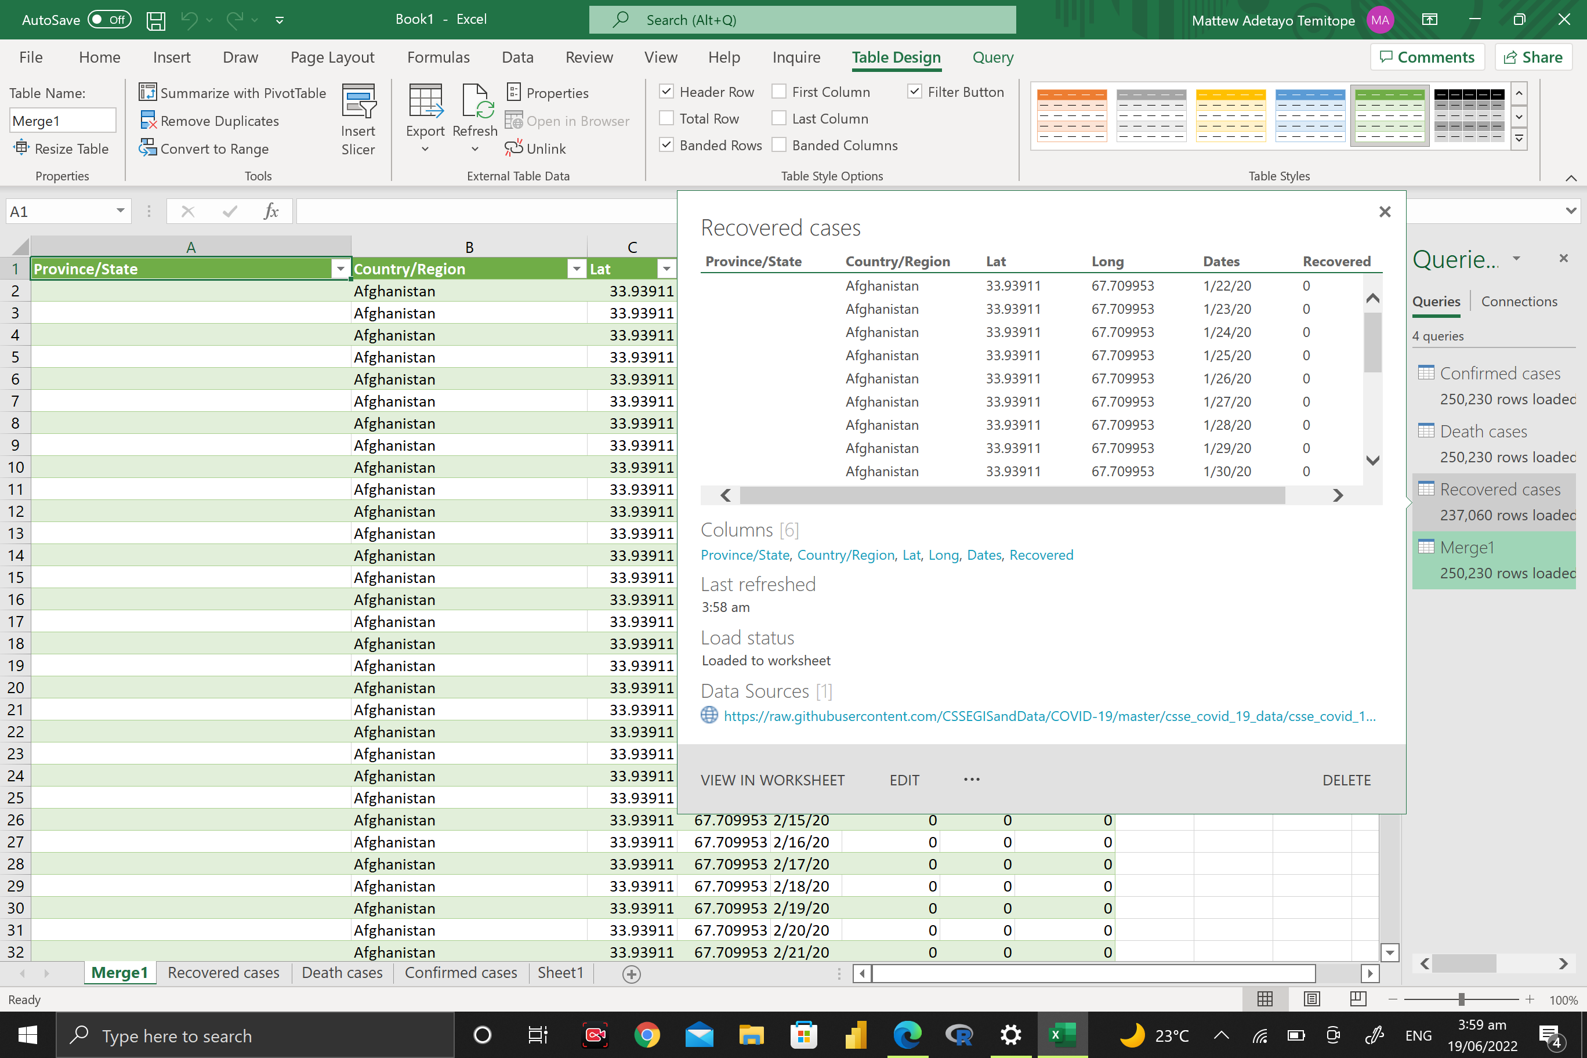Switch to Death cases sheet tab
The width and height of the screenshot is (1587, 1058).
coord(342,972)
